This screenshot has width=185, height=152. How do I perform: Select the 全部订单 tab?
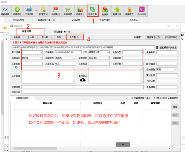coord(76,20)
